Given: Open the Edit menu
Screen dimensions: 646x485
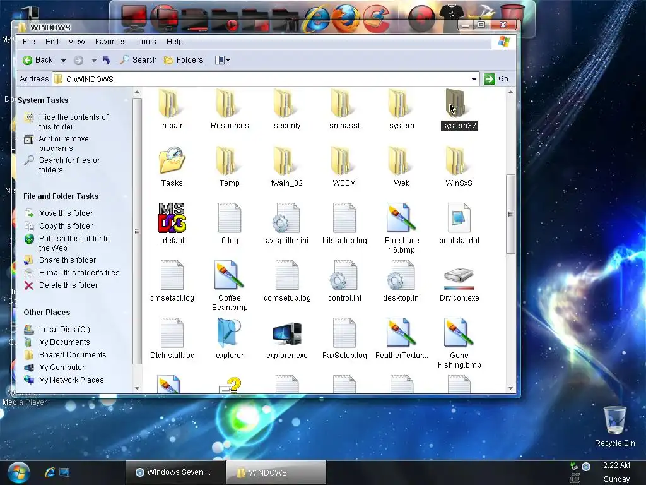Looking at the screenshot, I should point(52,42).
